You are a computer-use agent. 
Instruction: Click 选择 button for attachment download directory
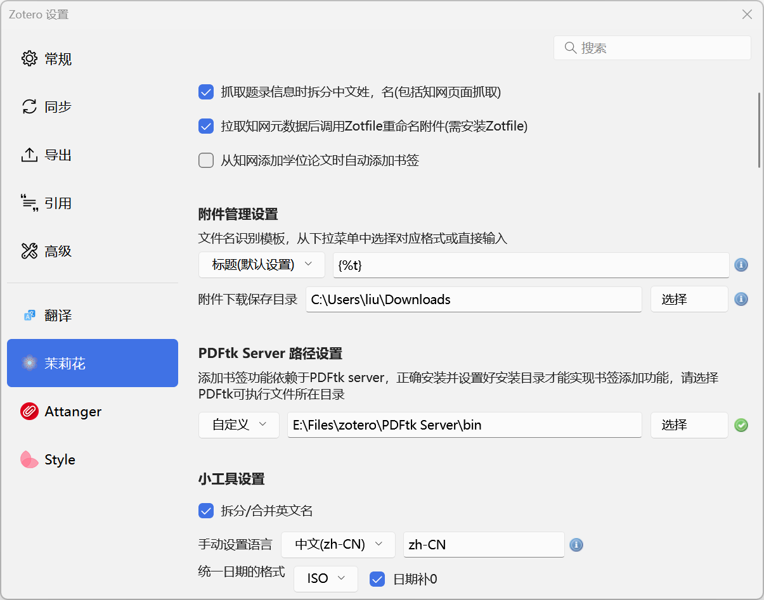click(x=689, y=299)
